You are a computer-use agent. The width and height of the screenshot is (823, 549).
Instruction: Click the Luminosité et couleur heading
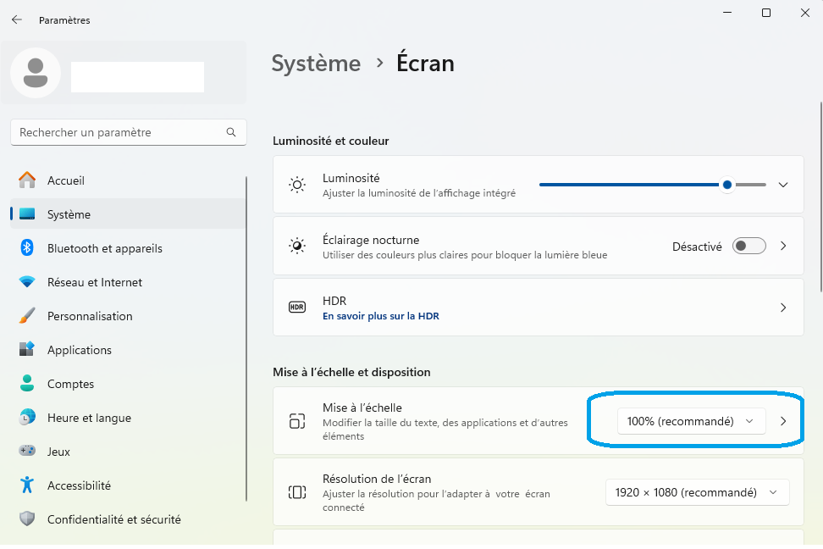click(331, 141)
